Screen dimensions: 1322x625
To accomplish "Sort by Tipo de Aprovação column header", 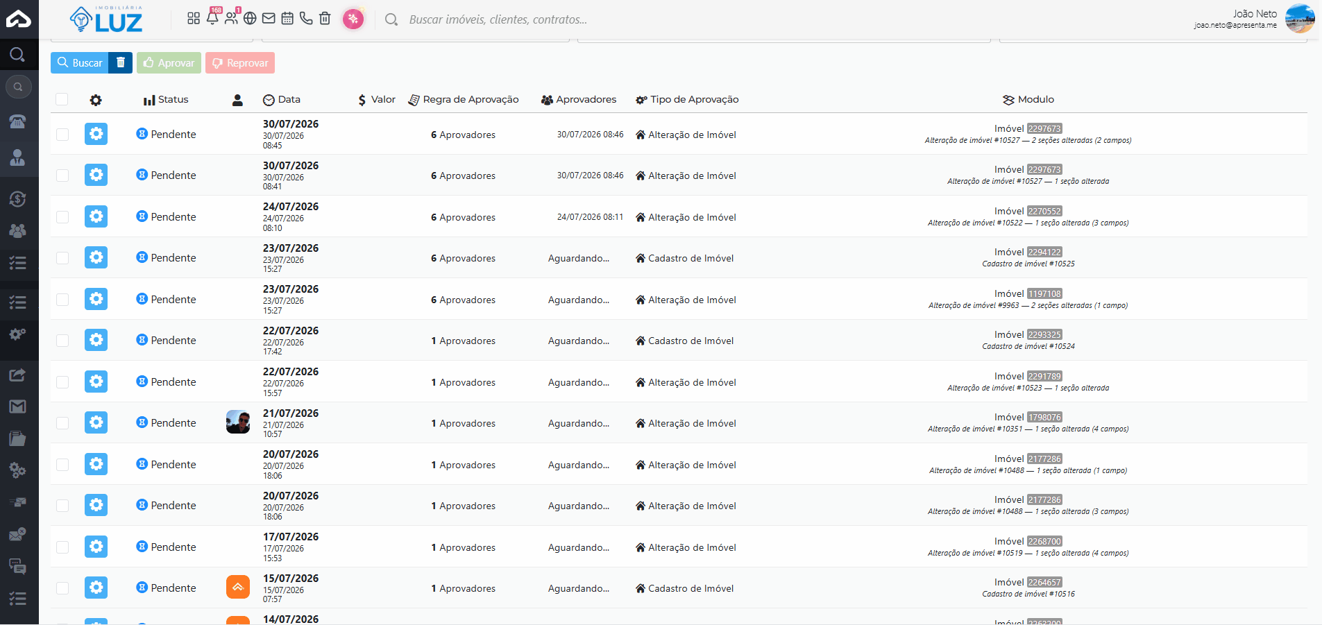I will point(687,99).
